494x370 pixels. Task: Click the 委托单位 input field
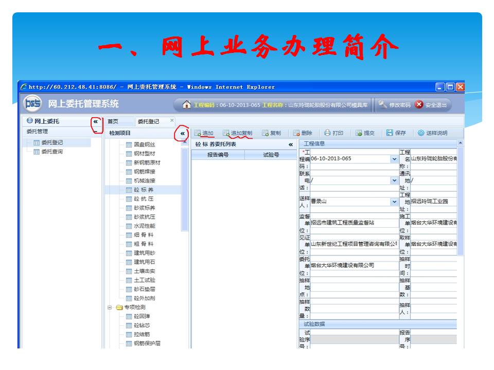tap(354, 266)
